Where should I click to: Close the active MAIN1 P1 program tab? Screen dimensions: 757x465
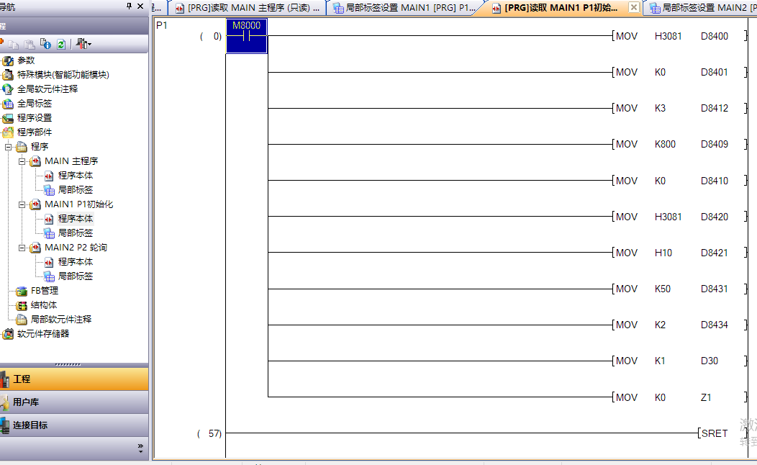[633, 7]
